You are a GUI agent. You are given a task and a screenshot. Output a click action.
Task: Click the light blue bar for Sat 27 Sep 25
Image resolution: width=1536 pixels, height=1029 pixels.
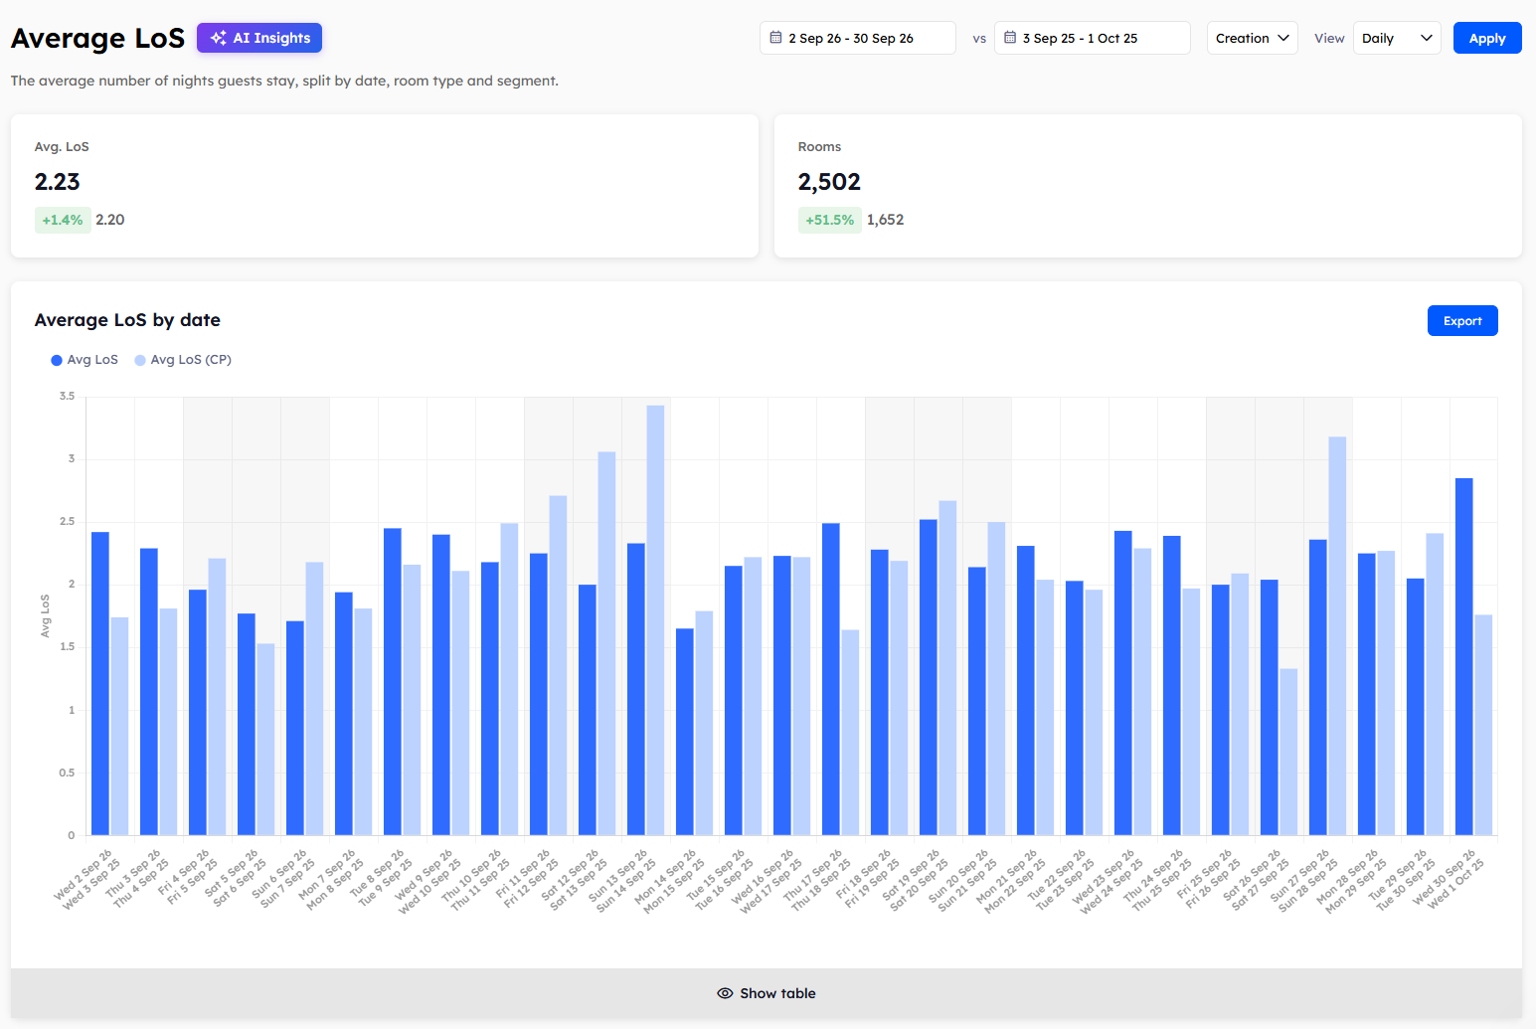[x=1288, y=753]
